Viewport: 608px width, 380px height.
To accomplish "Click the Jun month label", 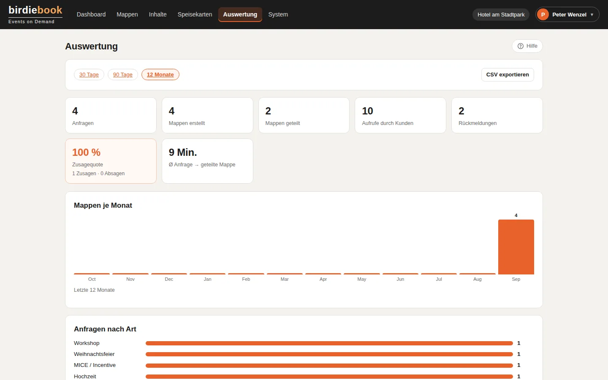I will [400, 279].
